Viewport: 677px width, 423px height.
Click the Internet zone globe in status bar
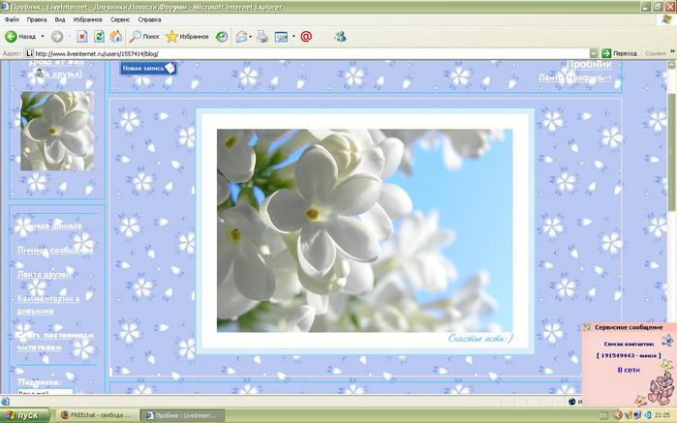click(572, 402)
